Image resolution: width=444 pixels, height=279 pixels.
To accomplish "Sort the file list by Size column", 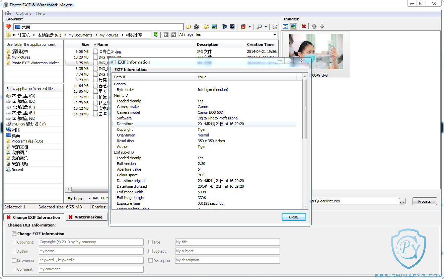I will 78,44.
